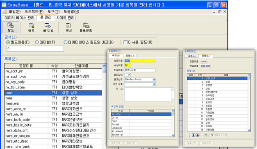
Task: Click the search text field containing n
Action: (x=35, y=49)
